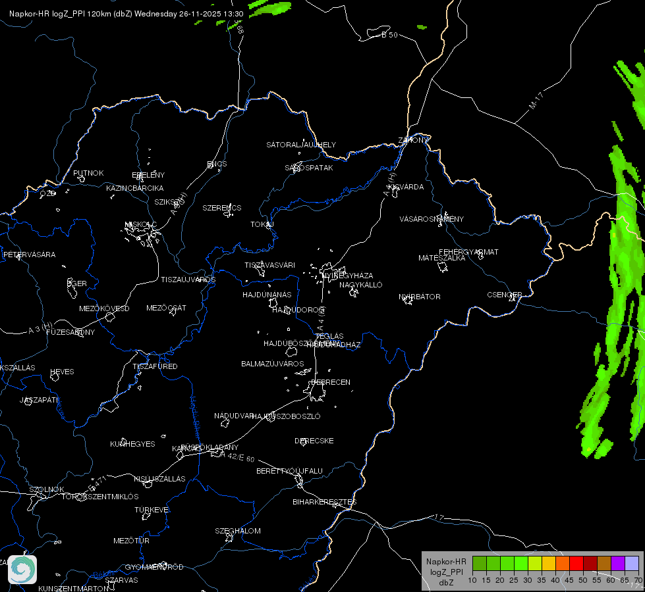Click the PÉTERVÁSÁRA label
This screenshot has width=645, height=592.
pyautogui.click(x=29, y=255)
